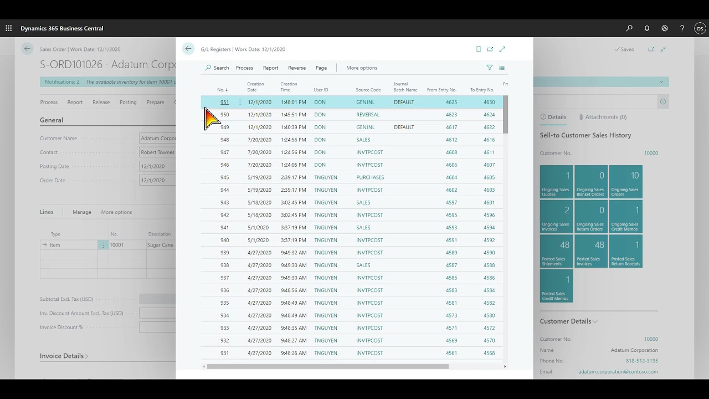This screenshot has width=709, height=399.
Task: Open Posted Sales Shipments tile
Action: (x=557, y=251)
